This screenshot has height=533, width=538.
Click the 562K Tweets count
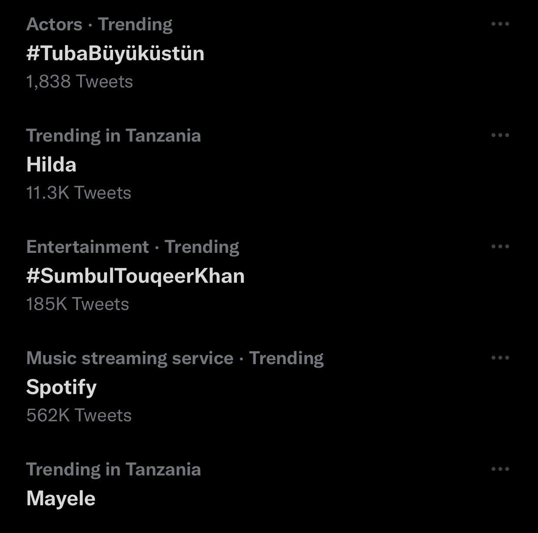79,416
